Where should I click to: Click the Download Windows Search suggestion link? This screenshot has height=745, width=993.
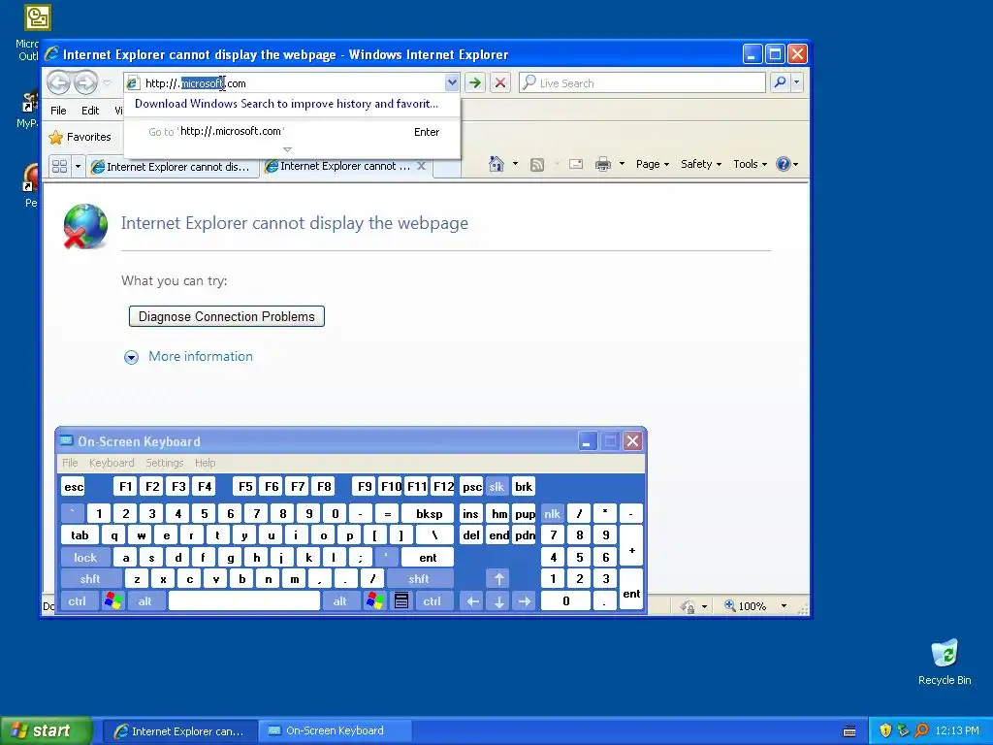pos(286,104)
